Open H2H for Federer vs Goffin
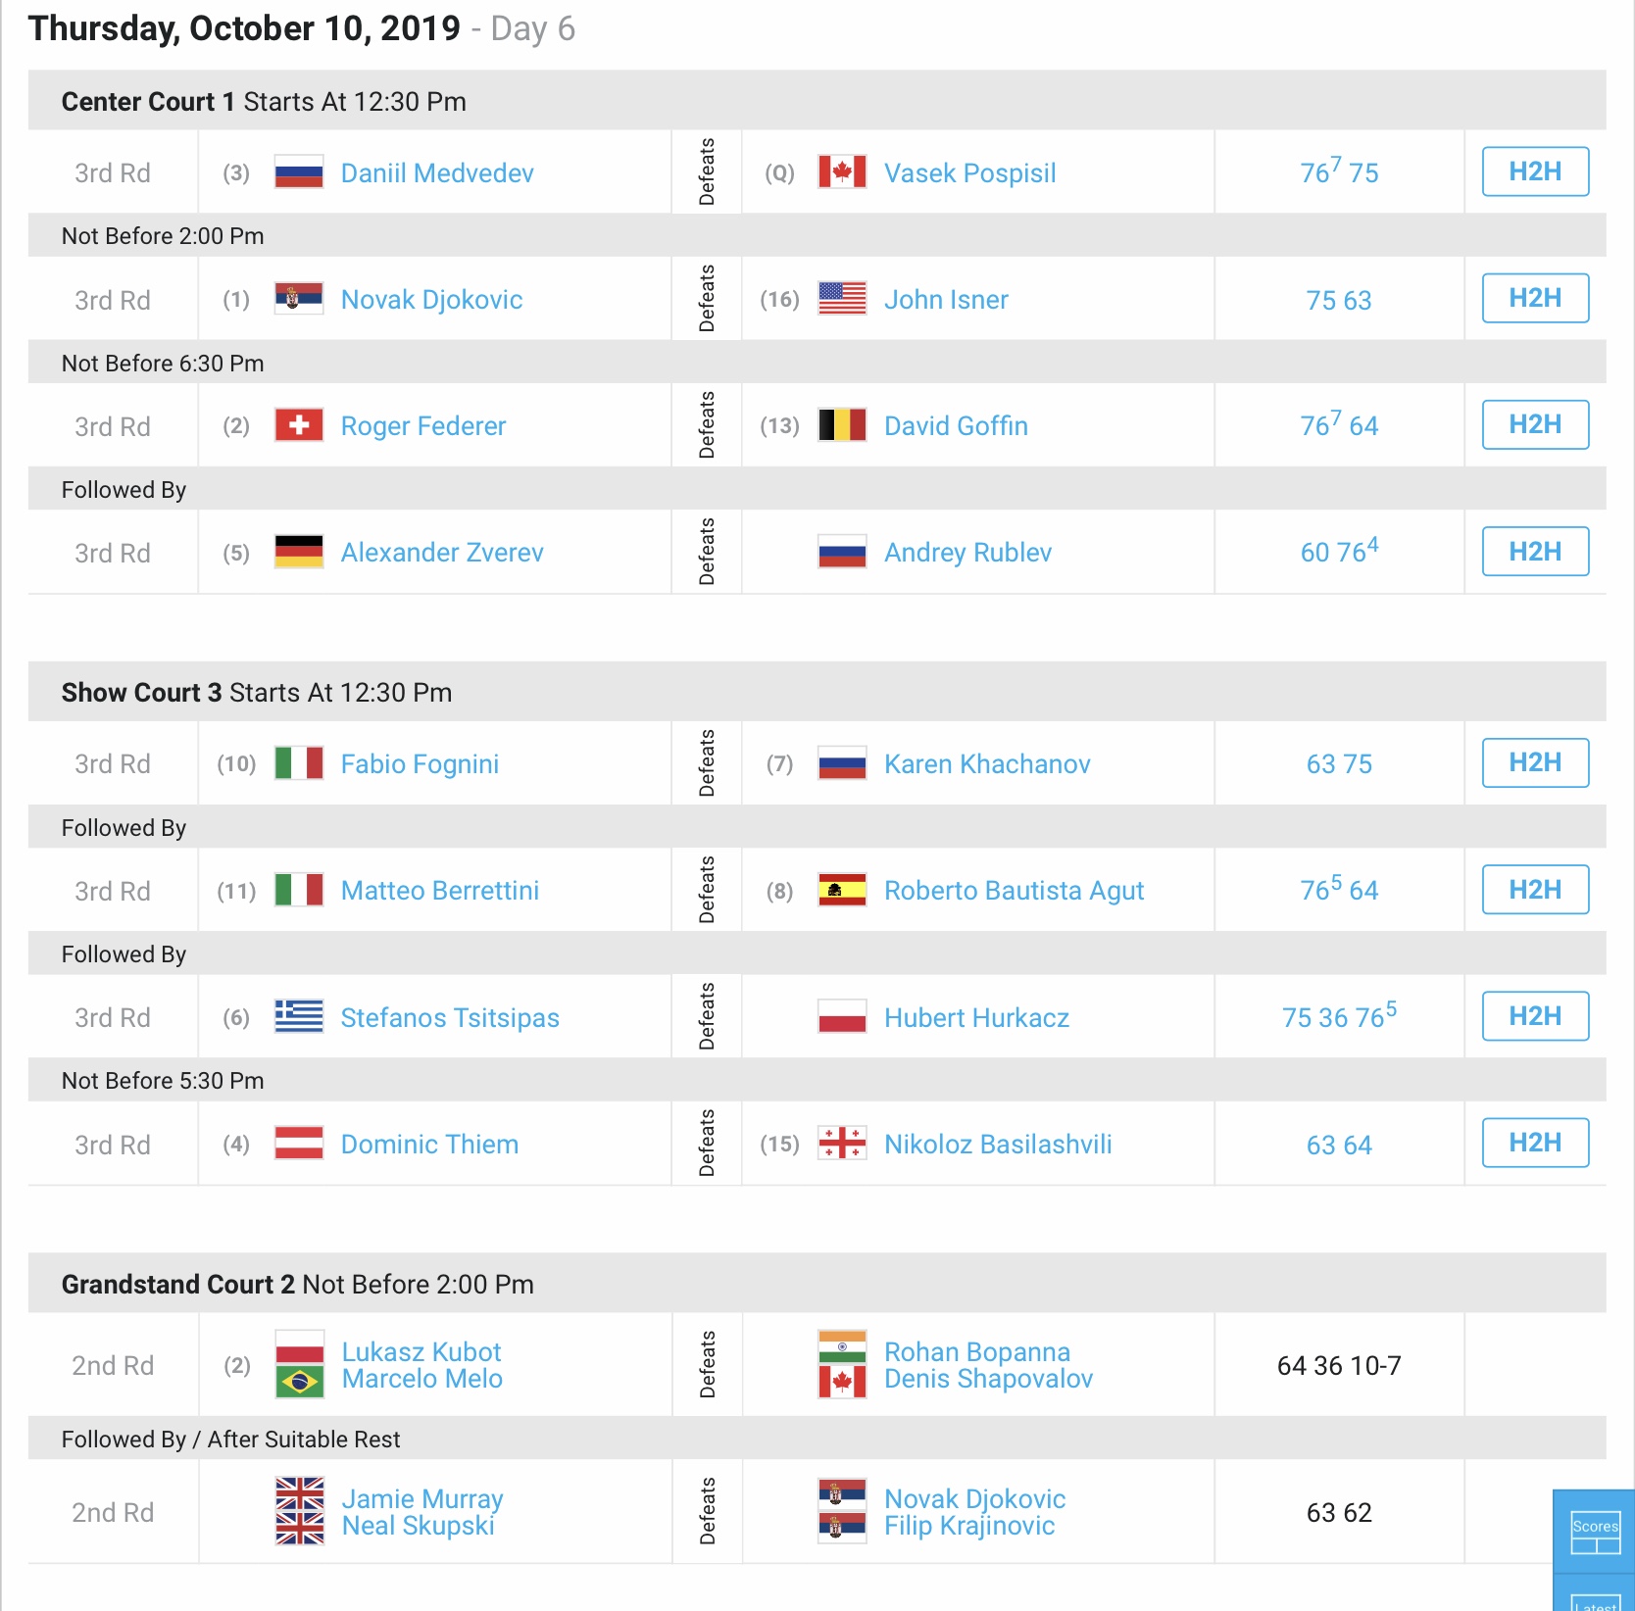Image resolution: width=1635 pixels, height=1611 pixels. 1535,424
